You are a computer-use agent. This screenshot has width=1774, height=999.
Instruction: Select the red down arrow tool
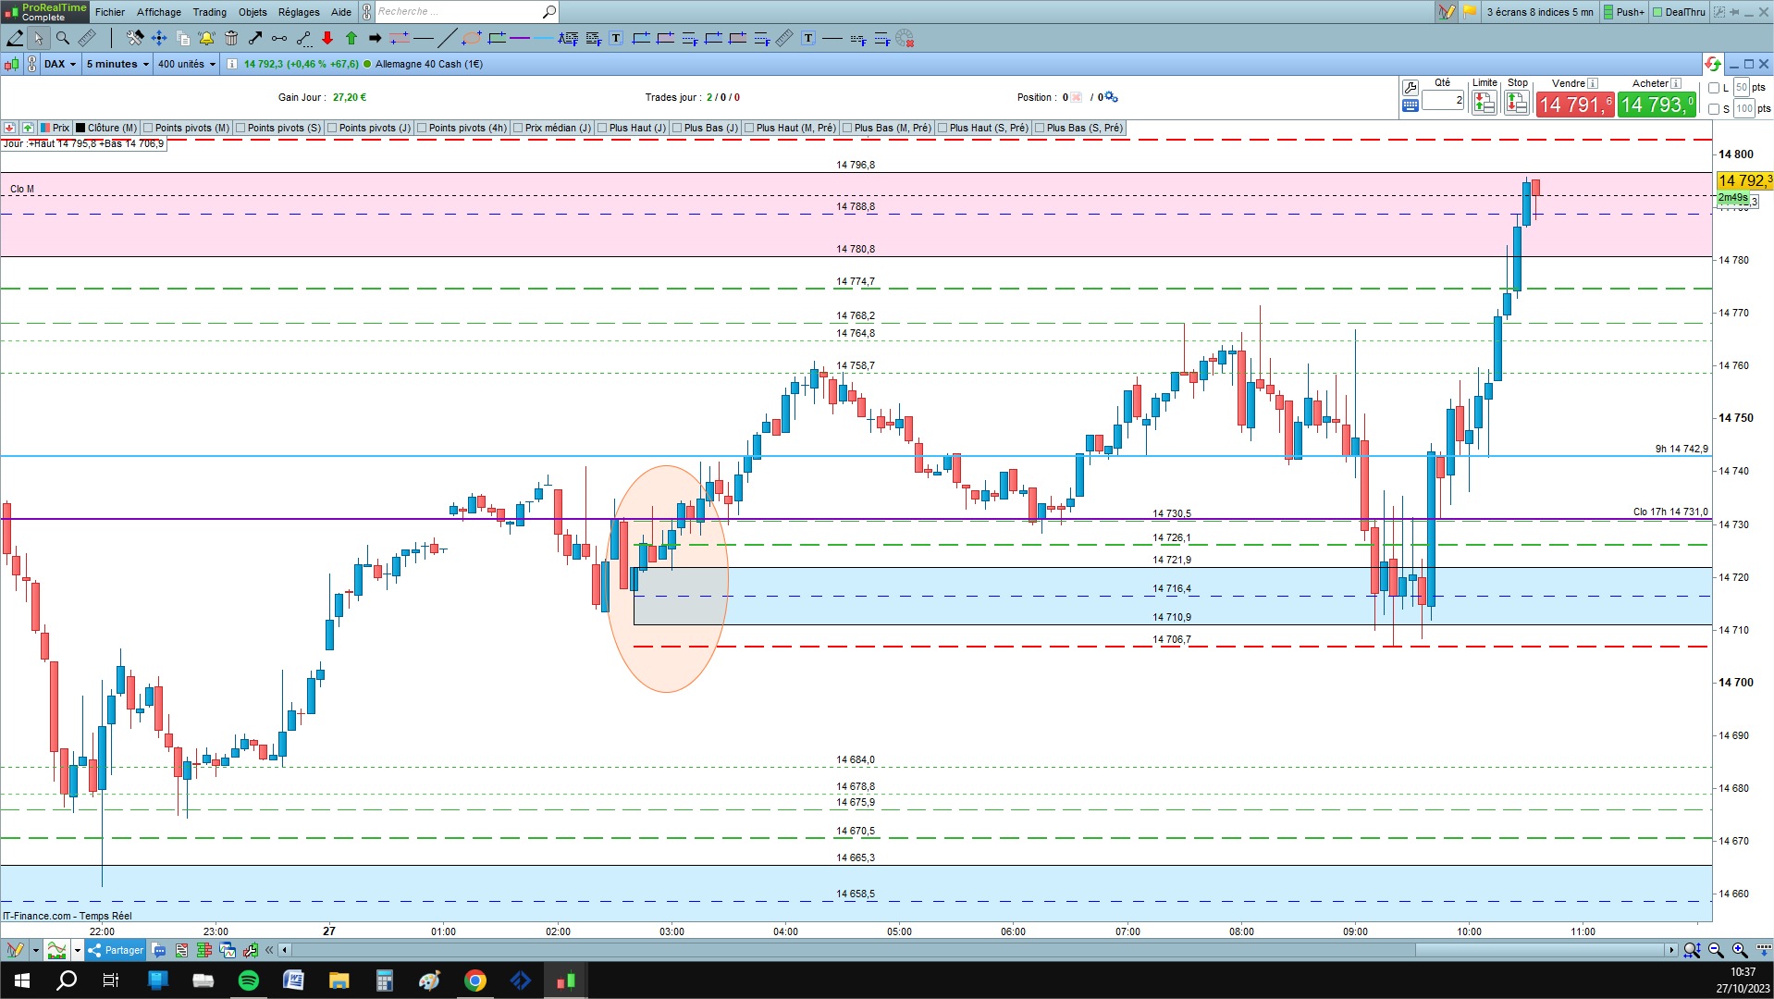click(327, 38)
